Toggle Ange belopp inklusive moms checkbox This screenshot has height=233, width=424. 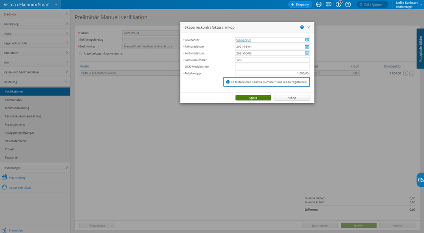click(x=81, y=53)
